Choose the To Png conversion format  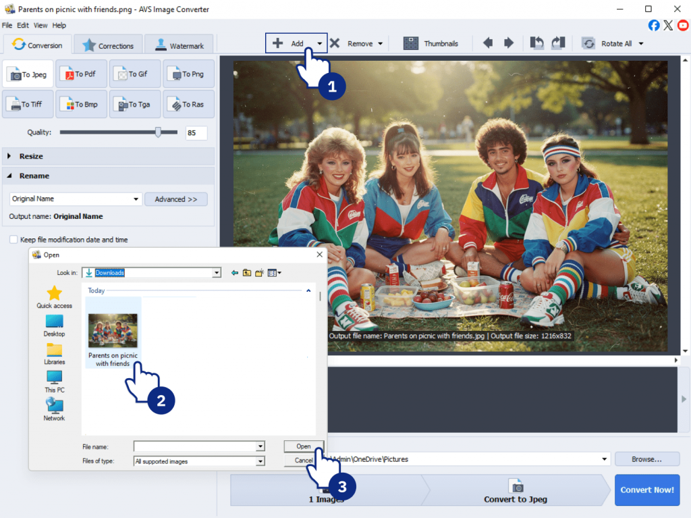tap(188, 74)
